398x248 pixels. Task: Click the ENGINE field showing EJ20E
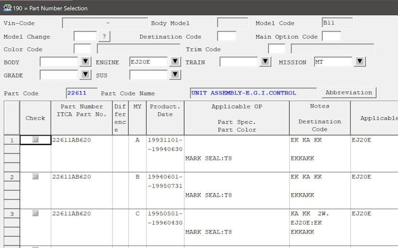(149, 62)
